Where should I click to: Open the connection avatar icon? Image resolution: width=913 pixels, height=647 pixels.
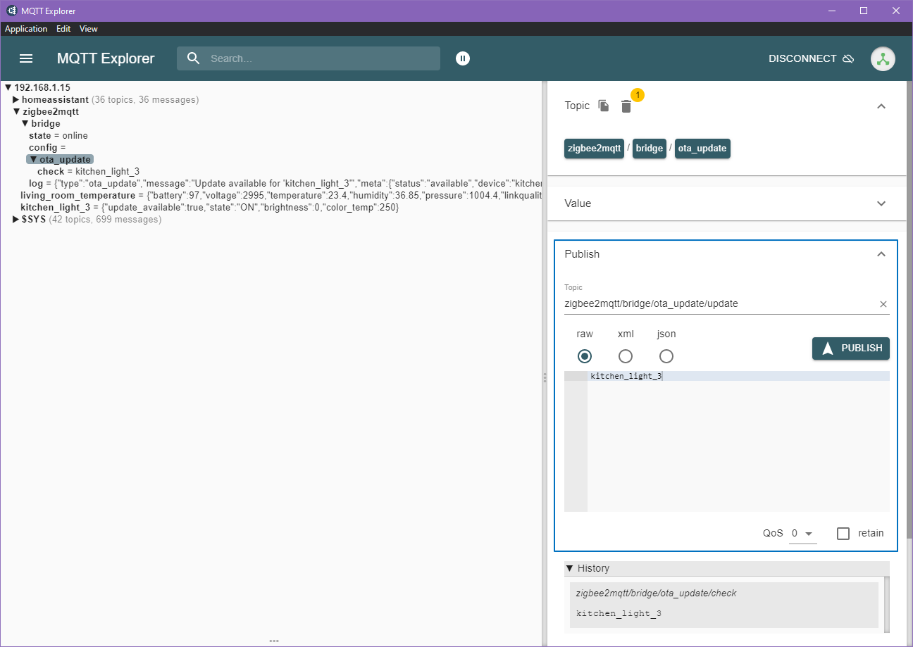(x=883, y=58)
